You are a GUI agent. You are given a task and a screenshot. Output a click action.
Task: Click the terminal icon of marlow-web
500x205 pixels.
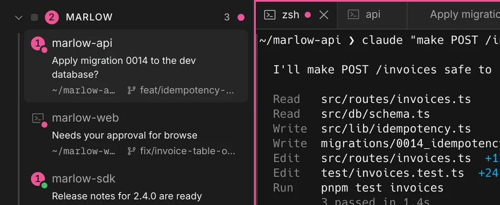38,118
